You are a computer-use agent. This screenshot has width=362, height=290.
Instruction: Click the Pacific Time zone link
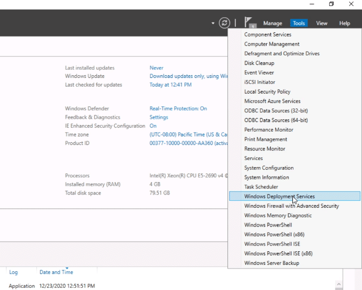pyautogui.click(x=188, y=134)
